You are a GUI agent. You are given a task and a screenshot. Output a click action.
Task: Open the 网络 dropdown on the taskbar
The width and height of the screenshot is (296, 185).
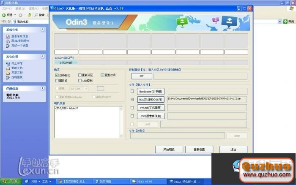click(x=39, y=182)
